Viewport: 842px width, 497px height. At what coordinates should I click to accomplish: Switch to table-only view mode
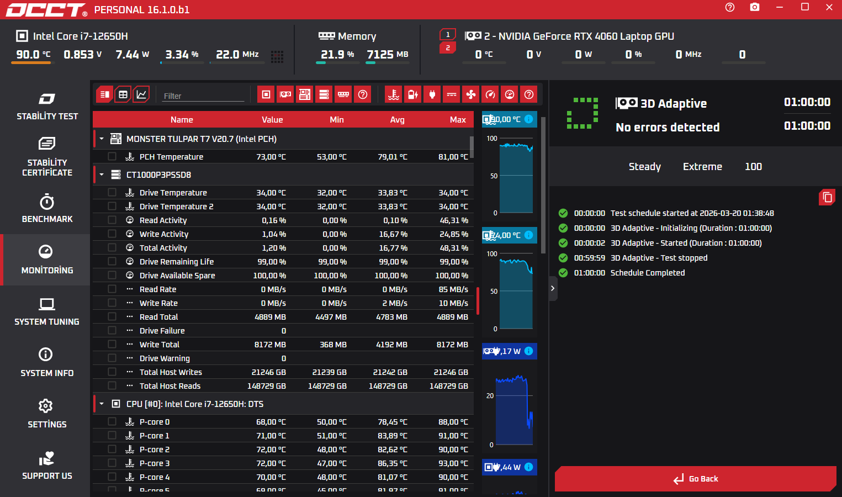(123, 94)
